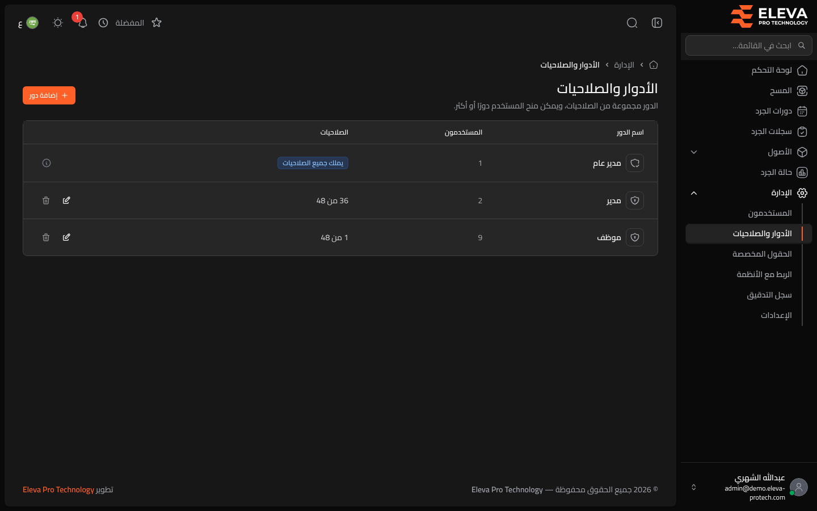
Task: Open لوحة التحكم in the sidebar
Action: pos(749,70)
